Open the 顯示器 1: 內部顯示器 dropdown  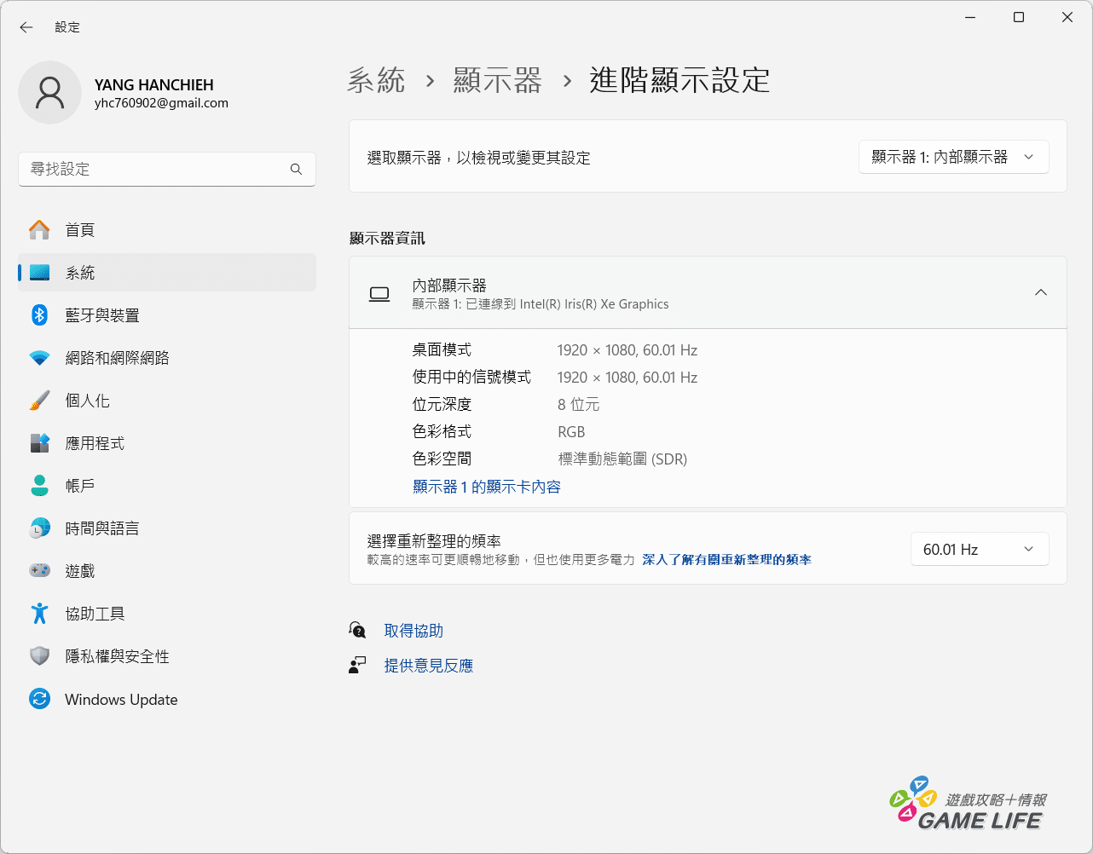pos(953,158)
